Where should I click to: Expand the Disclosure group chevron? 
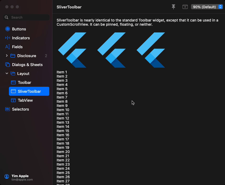click(x=7, y=56)
